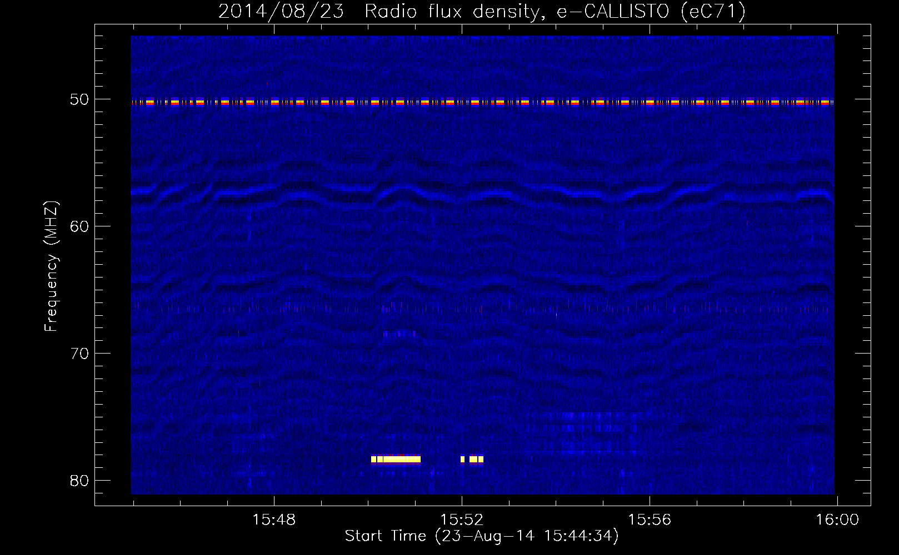This screenshot has height=555, width=899.
Task: Click the 50 frequency tick label
Action: pyautogui.click(x=79, y=99)
